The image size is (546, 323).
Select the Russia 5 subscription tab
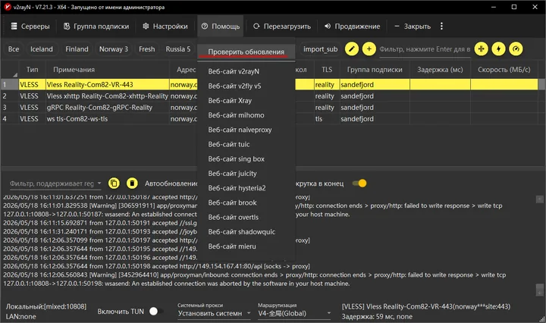pos(178,49)
